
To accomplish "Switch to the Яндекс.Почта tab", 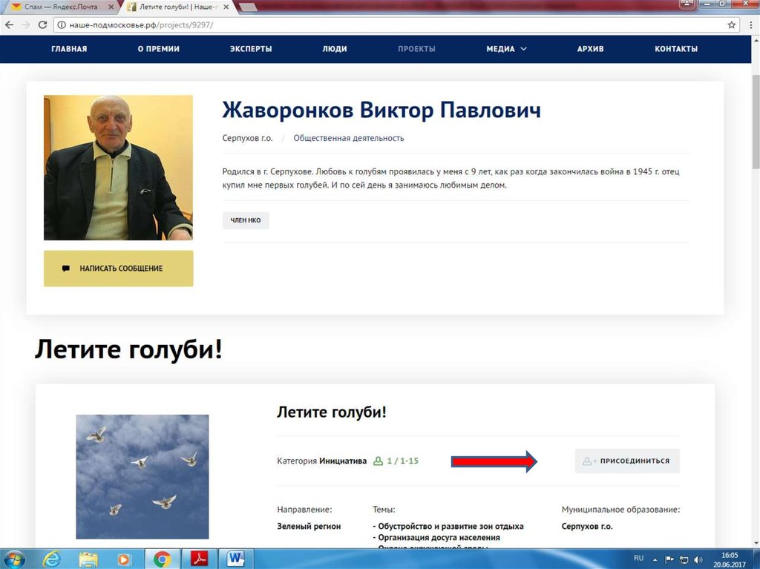I will (58, 7).
